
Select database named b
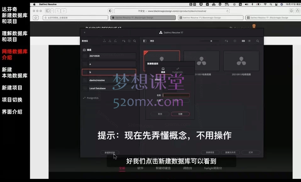click(x=109, y=72)
